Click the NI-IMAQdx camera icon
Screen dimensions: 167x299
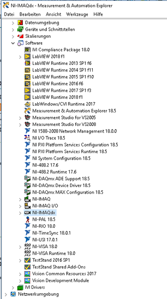click(x=27, y=213)
